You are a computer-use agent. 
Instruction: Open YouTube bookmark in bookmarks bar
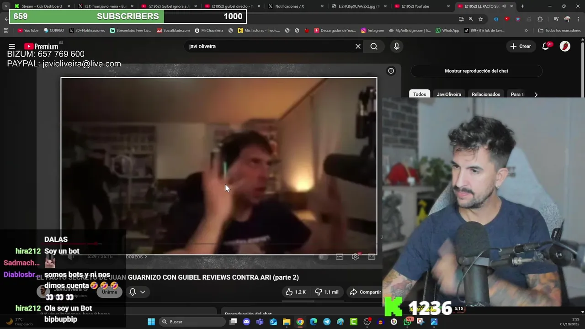coord(28,31)
